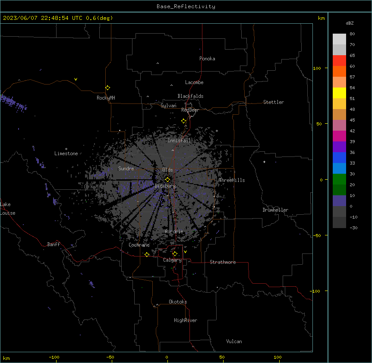
Task: Click the Lake Louise label
Action: pyautogui.click(x=8, y=209)
